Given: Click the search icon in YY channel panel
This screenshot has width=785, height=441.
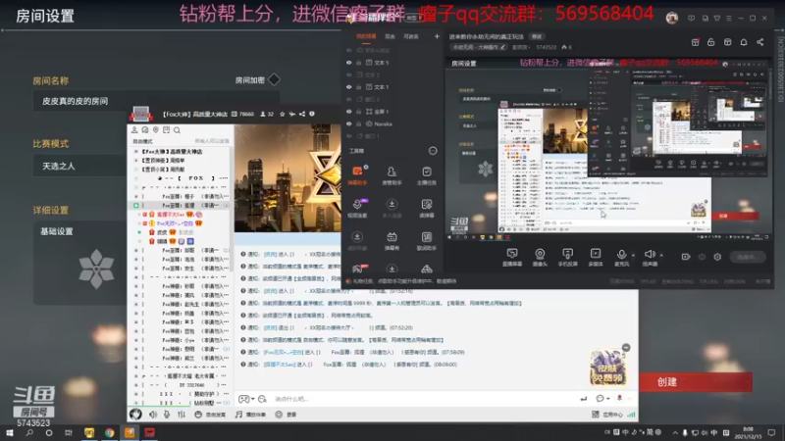Looking at the screenshot, I should pyautogui.click(x=177, y=130).
